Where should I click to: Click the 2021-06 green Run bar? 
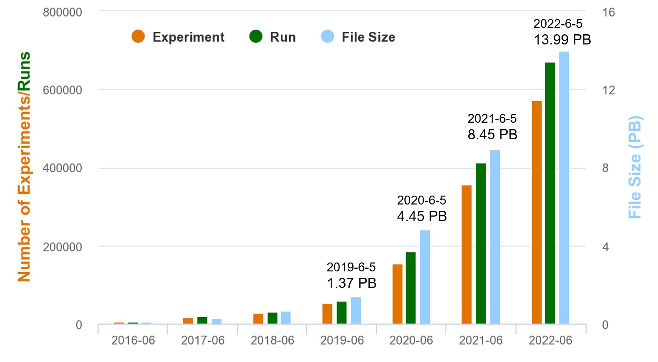click(x=481, y=243)
